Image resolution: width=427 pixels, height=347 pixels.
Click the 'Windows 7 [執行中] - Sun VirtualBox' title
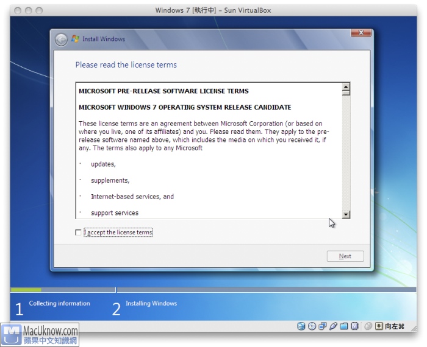(213, 10)
